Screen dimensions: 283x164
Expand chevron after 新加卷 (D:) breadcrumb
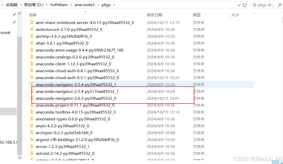click(47, 5)
